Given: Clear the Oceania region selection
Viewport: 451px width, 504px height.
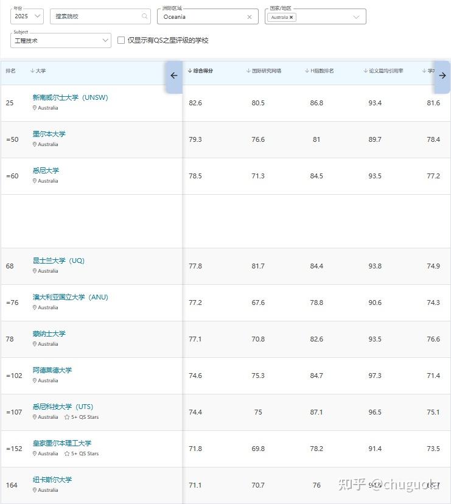Looking at the screenshot, I should point(249,17).
